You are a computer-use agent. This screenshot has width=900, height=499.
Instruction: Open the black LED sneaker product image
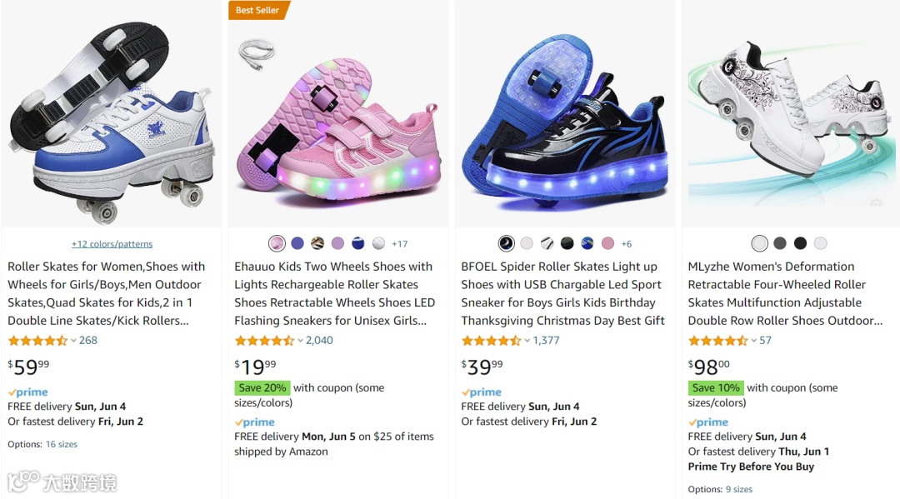coord(565,117)
